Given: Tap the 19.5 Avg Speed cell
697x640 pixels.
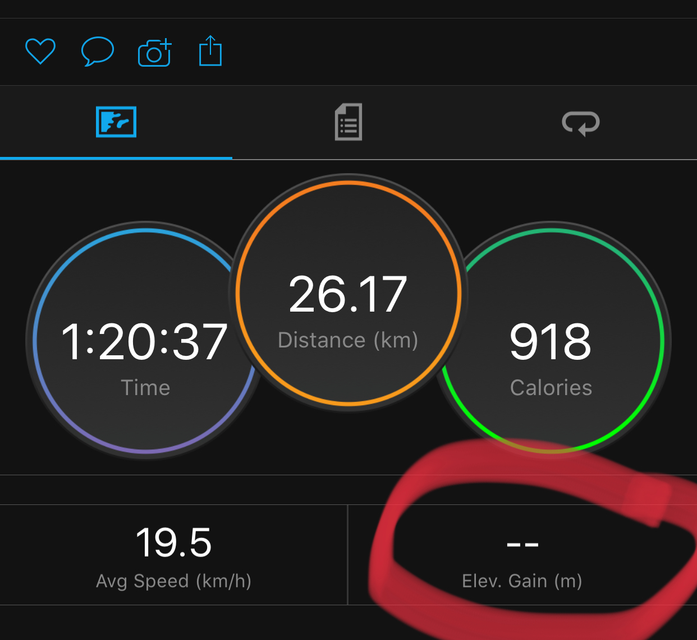Looking at the screenshot, I should pyautogui.click(x=173, y=555).
